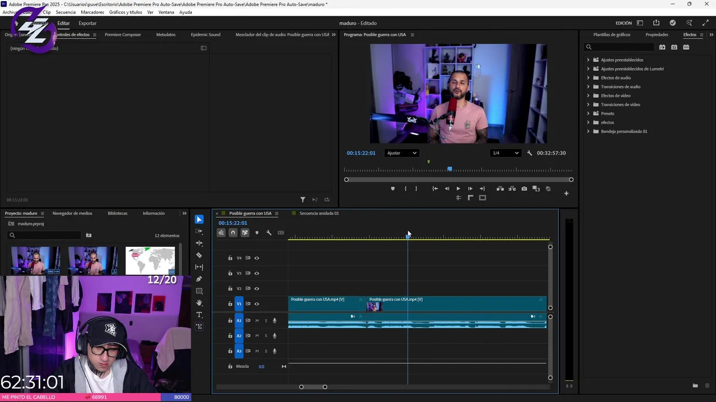Open the Navegador de medios tab
The height and width of the screenshot is (402, 716).
tap(72, 213)
